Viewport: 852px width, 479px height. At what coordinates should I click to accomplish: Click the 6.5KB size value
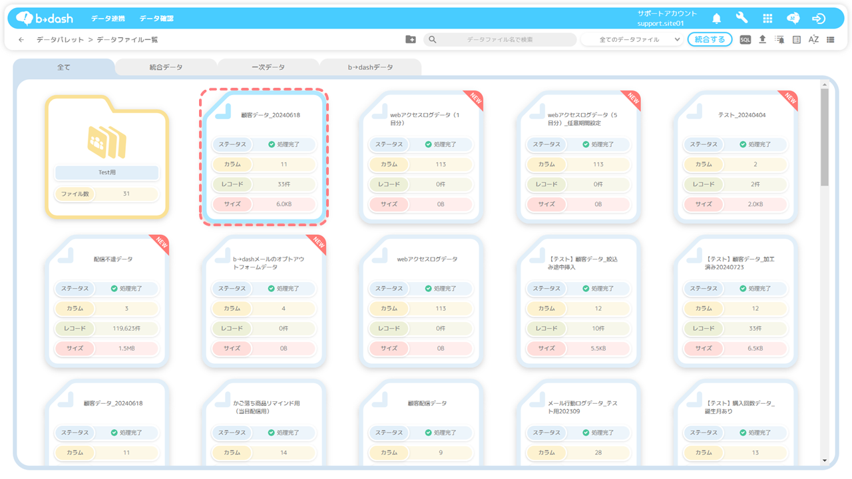click(x=755, y=349)
